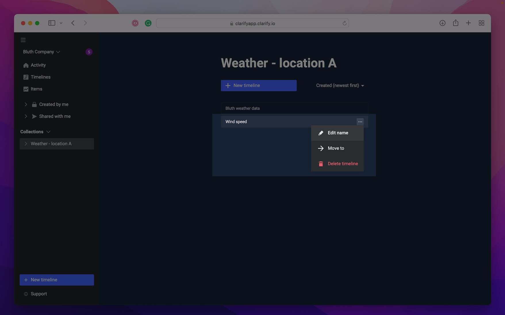Click the hamburger menu icon in sidebar

pyautogui.click(x=23, y=40)
